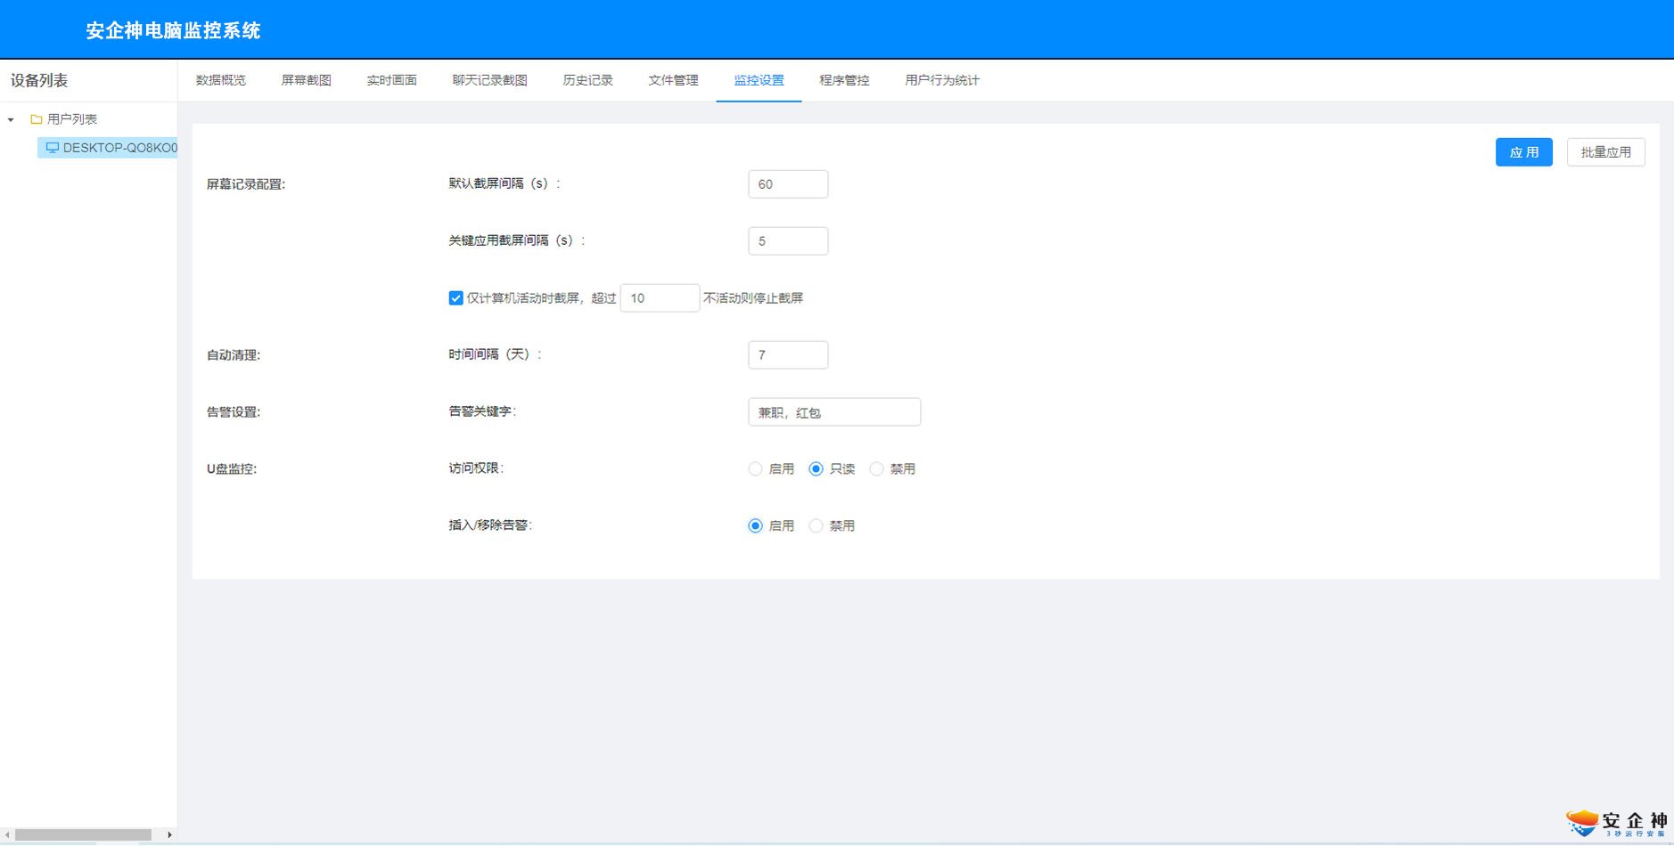
Task: Select the 监控设置 tab
Action: coord(759,80)
